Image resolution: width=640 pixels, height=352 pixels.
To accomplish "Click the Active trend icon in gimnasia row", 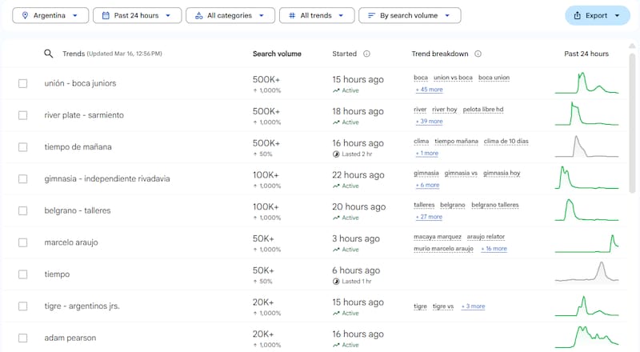I will point(336,186).
